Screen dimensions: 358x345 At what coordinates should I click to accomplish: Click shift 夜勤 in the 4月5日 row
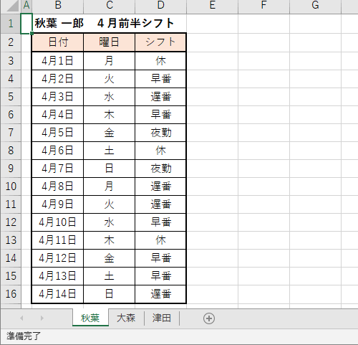160,133
